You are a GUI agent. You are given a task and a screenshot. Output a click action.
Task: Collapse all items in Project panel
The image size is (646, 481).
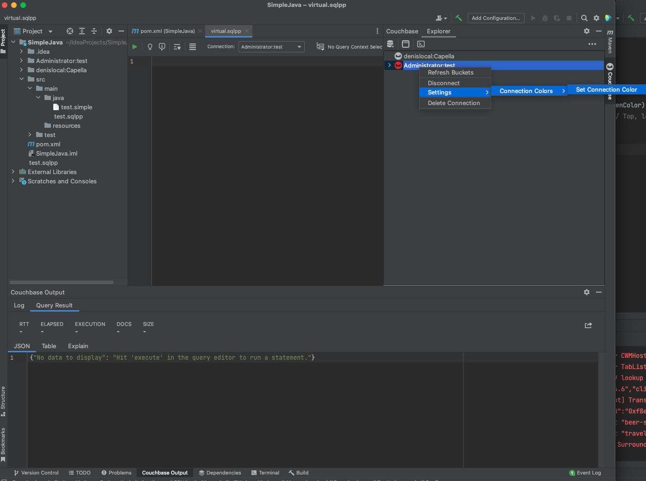click(94, 31)
